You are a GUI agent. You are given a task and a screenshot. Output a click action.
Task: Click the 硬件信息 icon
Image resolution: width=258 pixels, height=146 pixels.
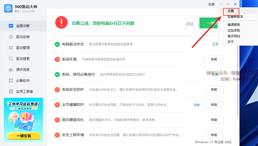pyautogui.click(x=11, y=70)
